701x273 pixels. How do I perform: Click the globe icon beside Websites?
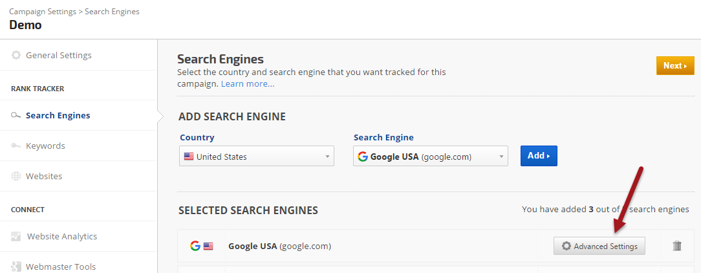click(x=16, y=176)
